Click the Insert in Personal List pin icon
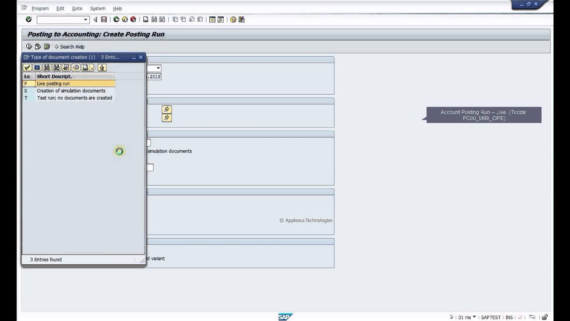Image resolution: width=570 pixels, height=321 pixels. [x=102, y=68]
